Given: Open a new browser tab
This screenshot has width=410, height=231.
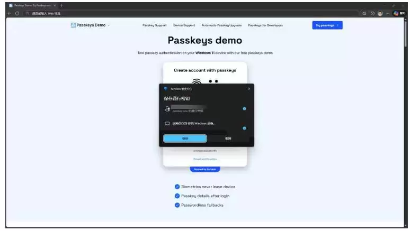Looking at the screenshot, I should (x=61, y=5).
